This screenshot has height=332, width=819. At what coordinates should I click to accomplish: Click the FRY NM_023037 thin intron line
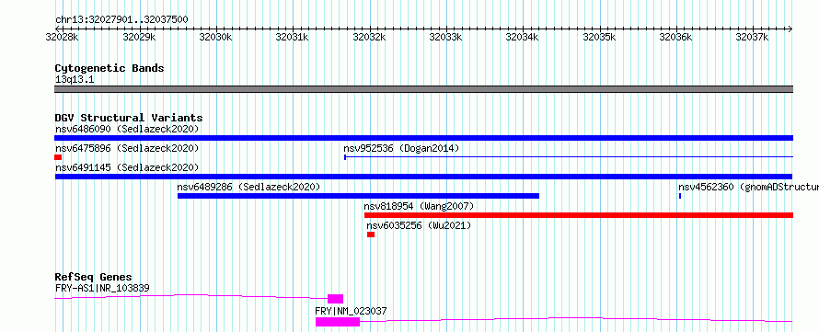[x=576, y=318]
